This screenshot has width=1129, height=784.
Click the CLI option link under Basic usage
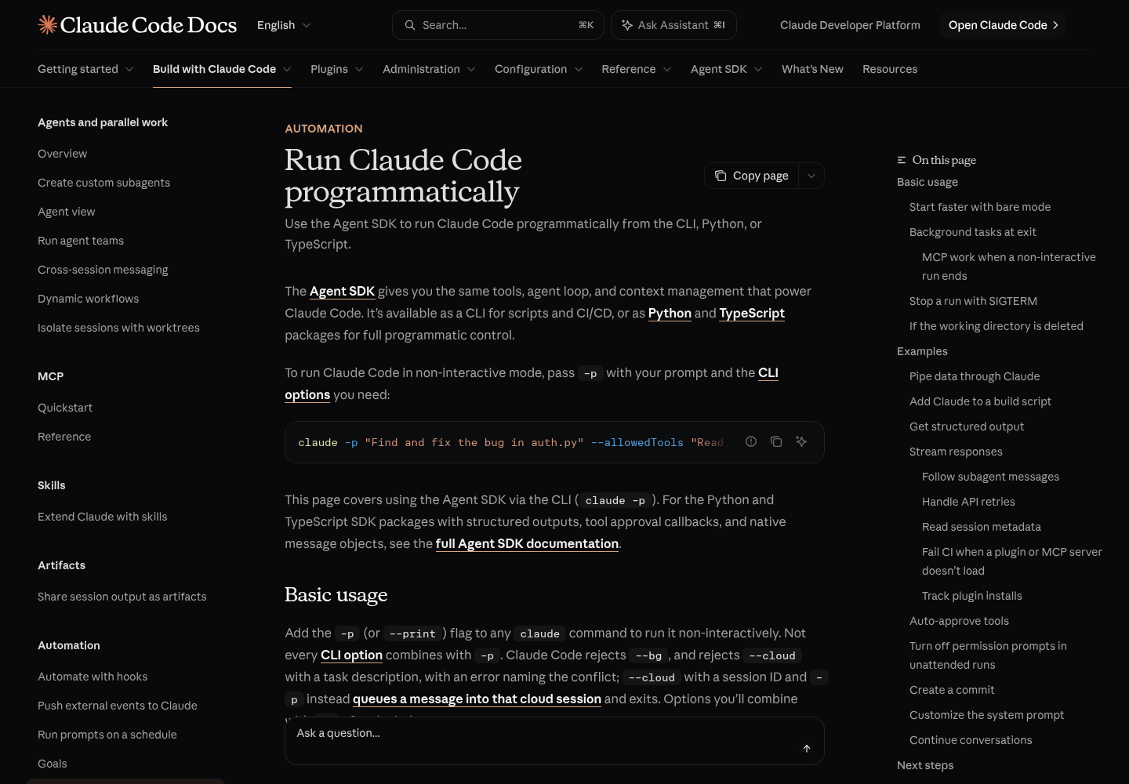(x=351, y=655)
